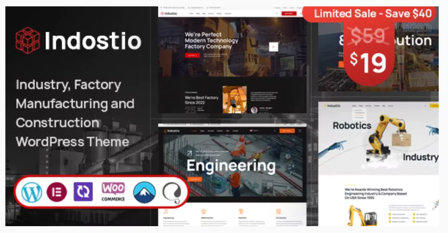Viewport: 448px width, 233px height.
Task: Click the WooCommerce logo
Action: tap(113, 191)
